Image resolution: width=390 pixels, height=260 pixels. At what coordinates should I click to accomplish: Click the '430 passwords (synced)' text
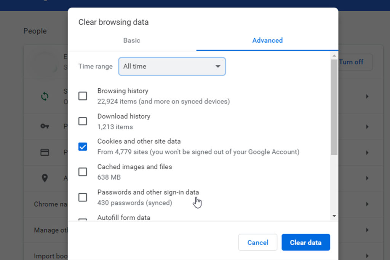click(134, 203)
